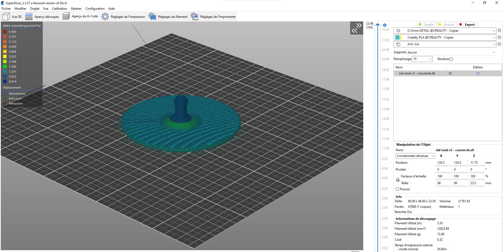Click the layer slider top handle
The width and height of the screenshot is (503, 252).
tap(378, 25)
